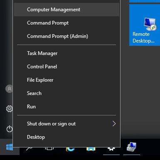Open Control Panel
Viewport: 160px width, 160px height.
pos(66,67)
